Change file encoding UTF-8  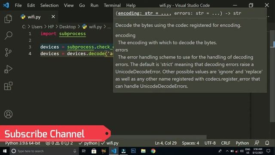pos(210,143)
